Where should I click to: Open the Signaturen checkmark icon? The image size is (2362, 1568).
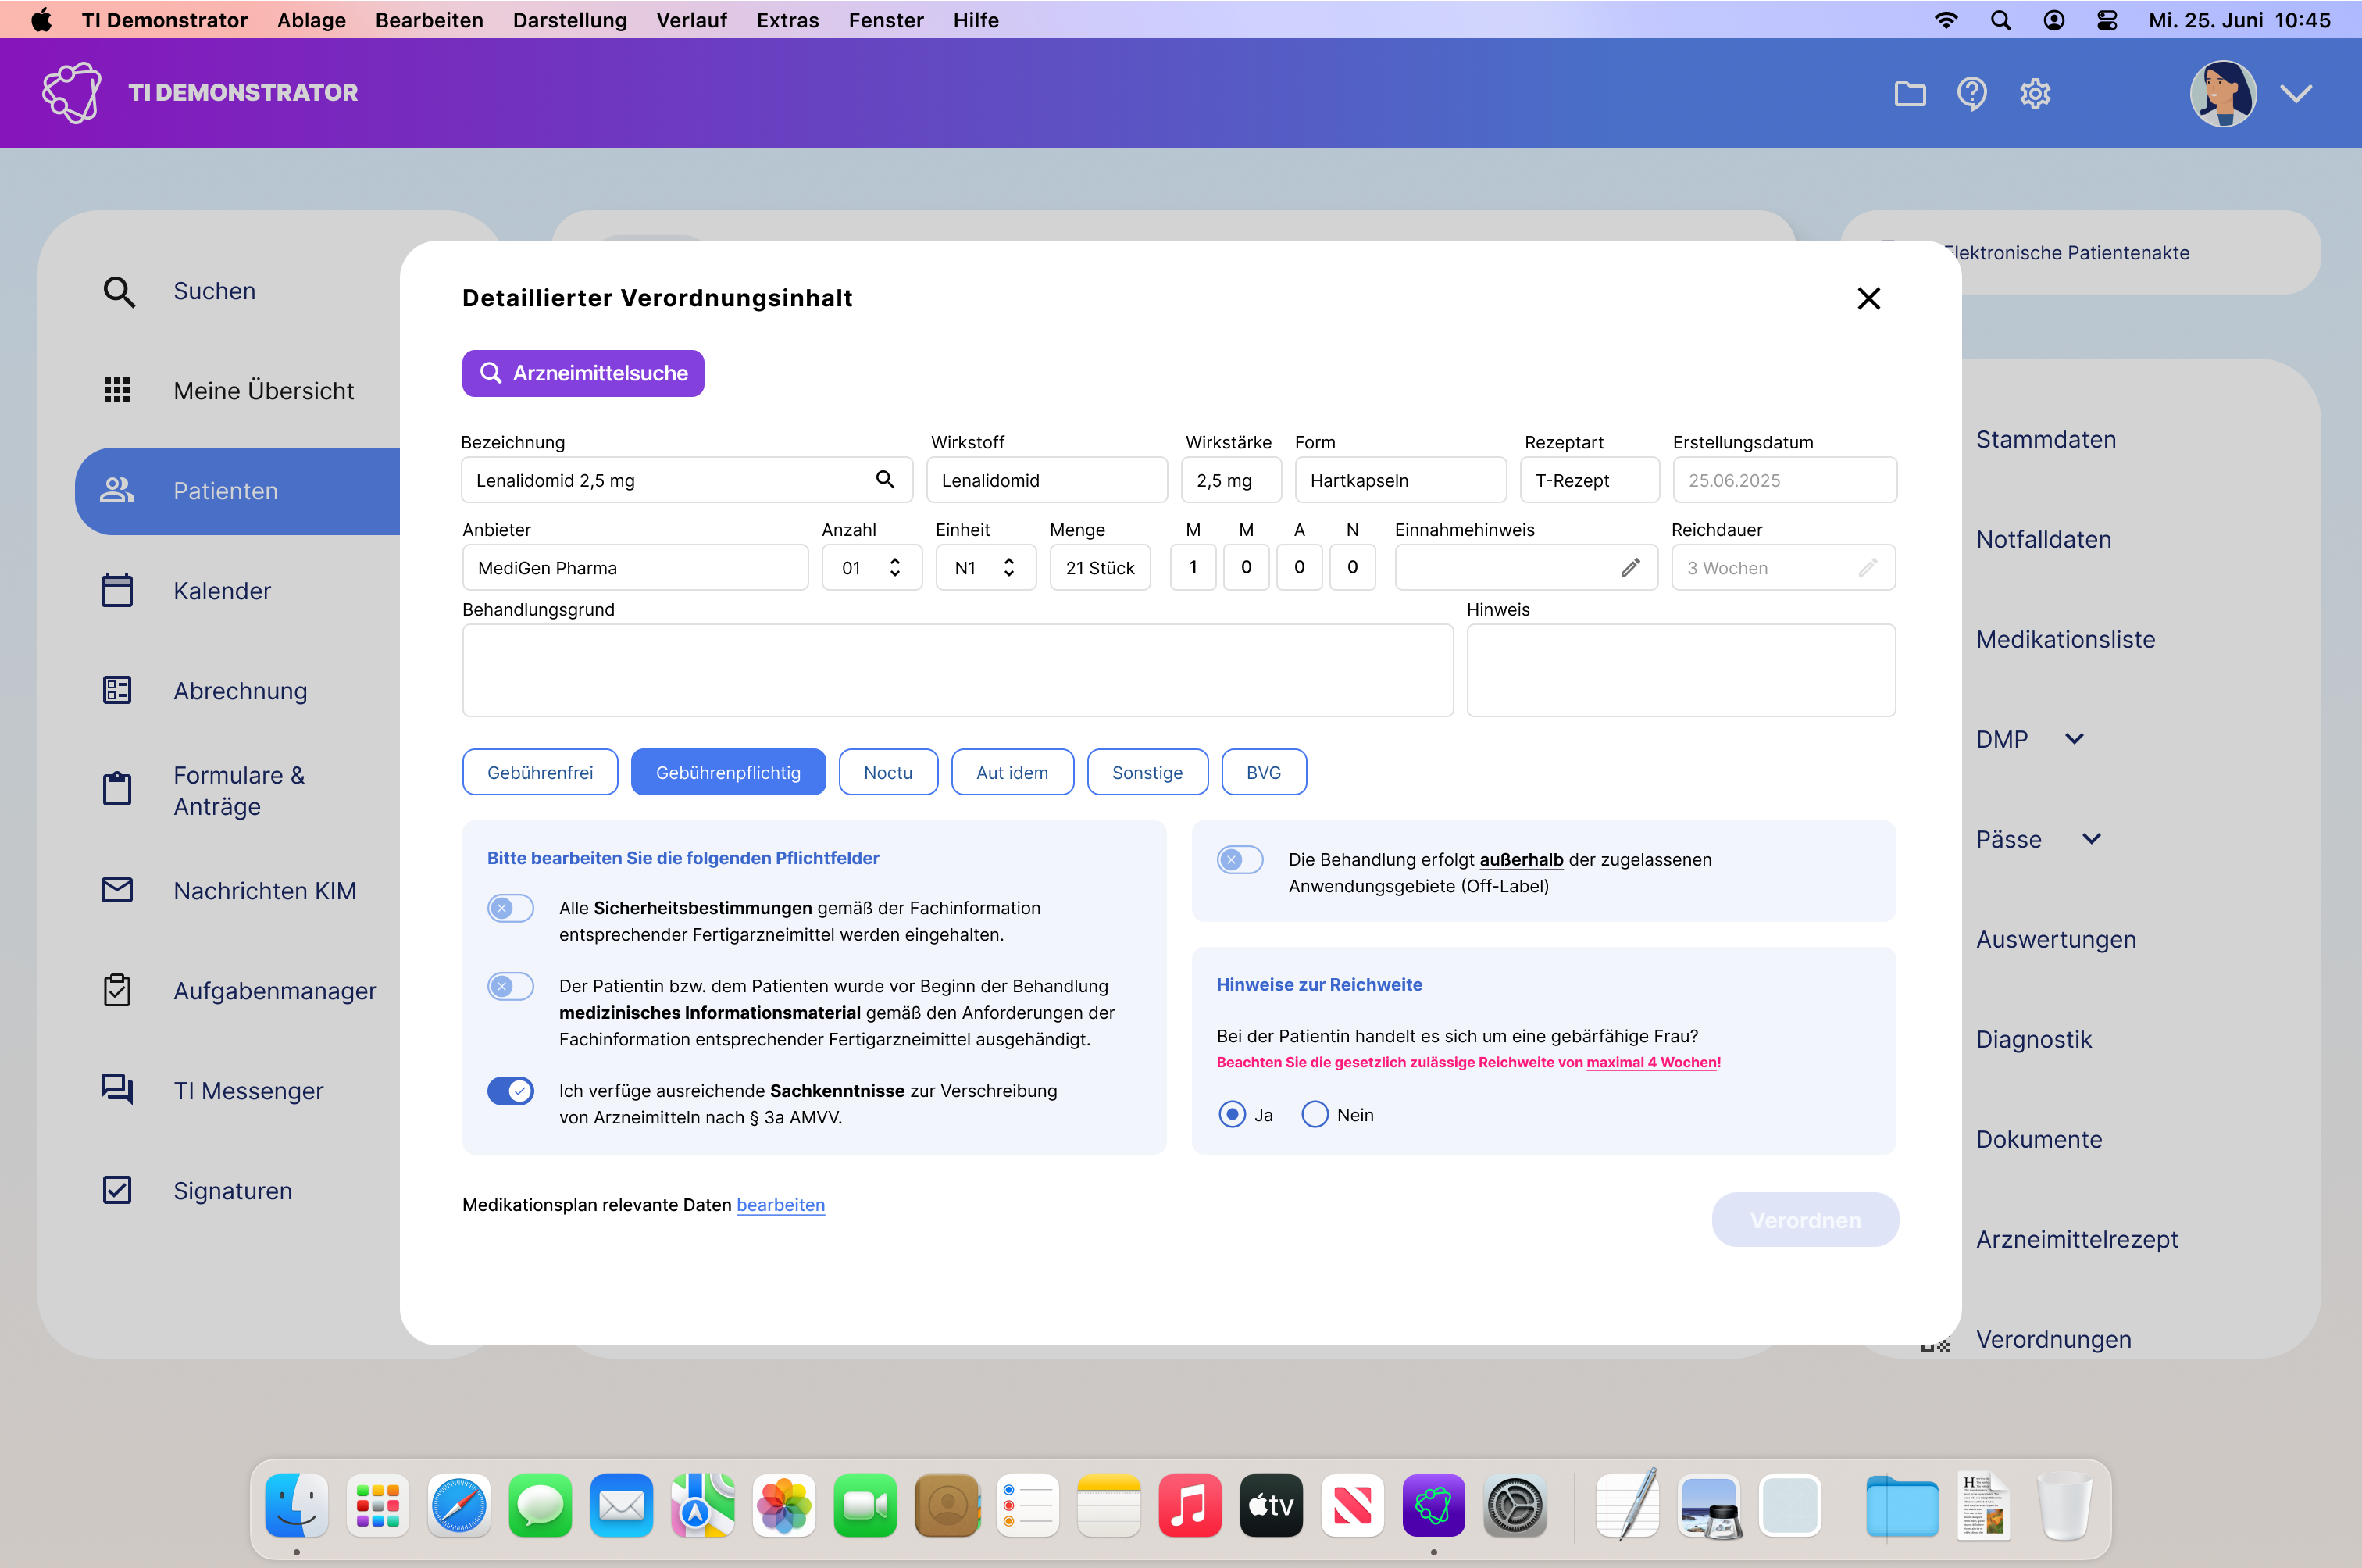117,1190
